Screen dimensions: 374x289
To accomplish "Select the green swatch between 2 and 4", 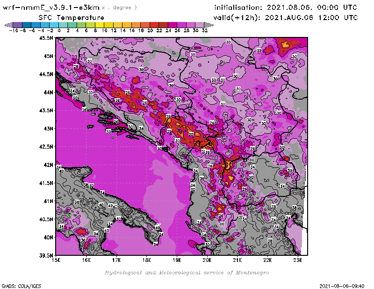I will 72,24.
